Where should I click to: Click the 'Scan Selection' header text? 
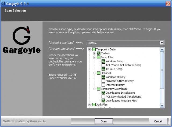click(15, 11)
